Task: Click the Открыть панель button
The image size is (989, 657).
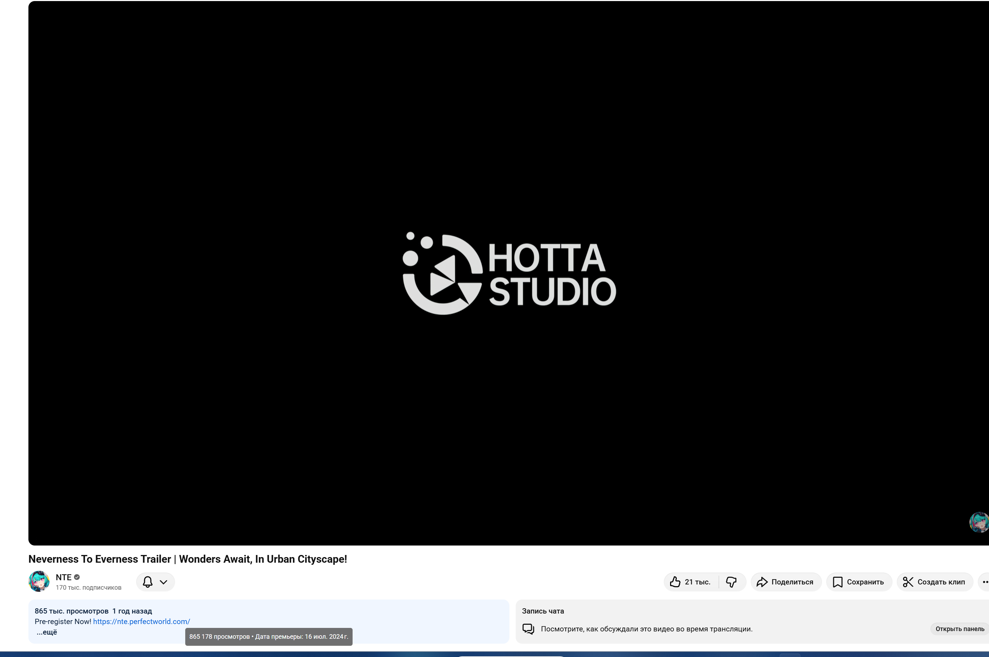Action: click(960, 629)
